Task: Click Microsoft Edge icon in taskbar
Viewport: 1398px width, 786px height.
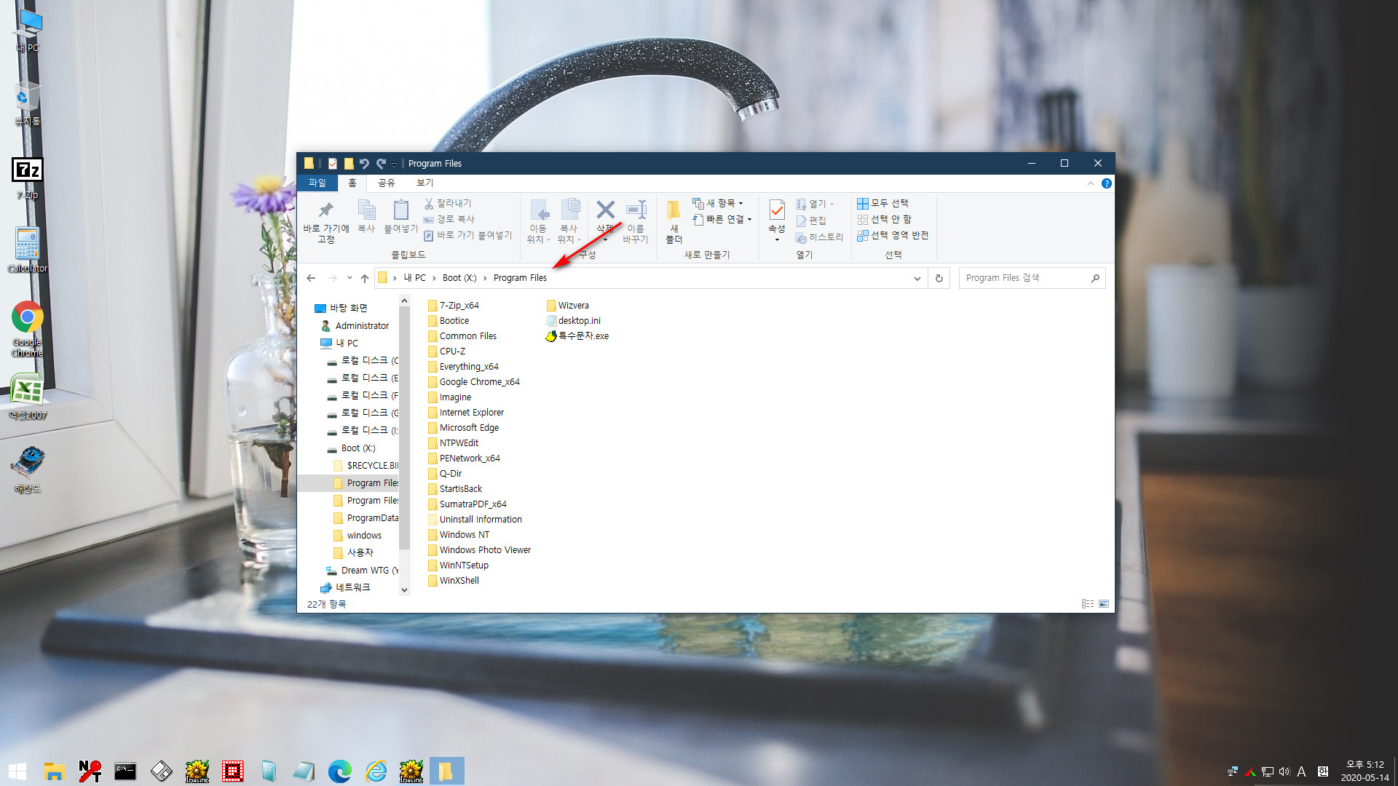Action: [340, 771]
